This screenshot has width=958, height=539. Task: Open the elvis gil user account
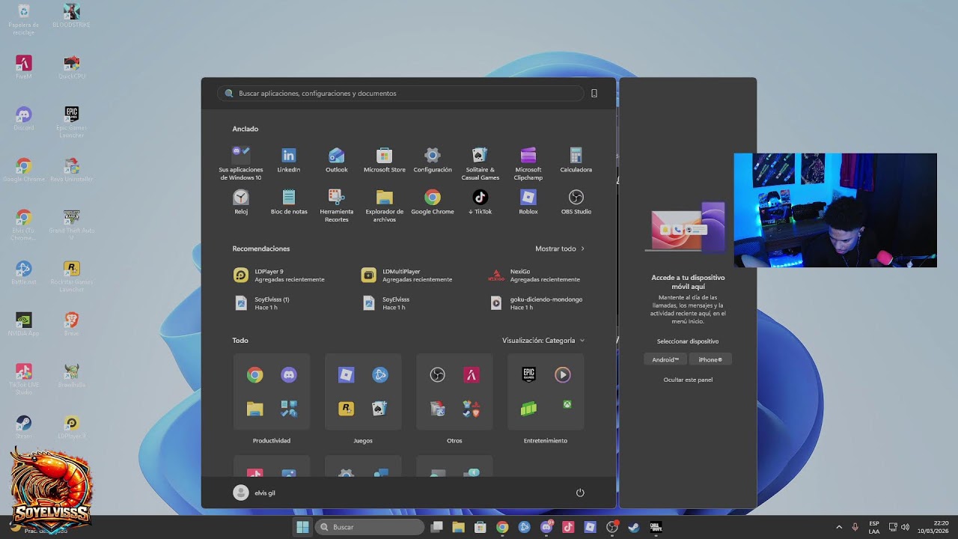254,493
